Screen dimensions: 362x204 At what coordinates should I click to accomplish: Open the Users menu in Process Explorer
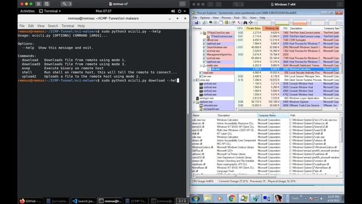253,18
